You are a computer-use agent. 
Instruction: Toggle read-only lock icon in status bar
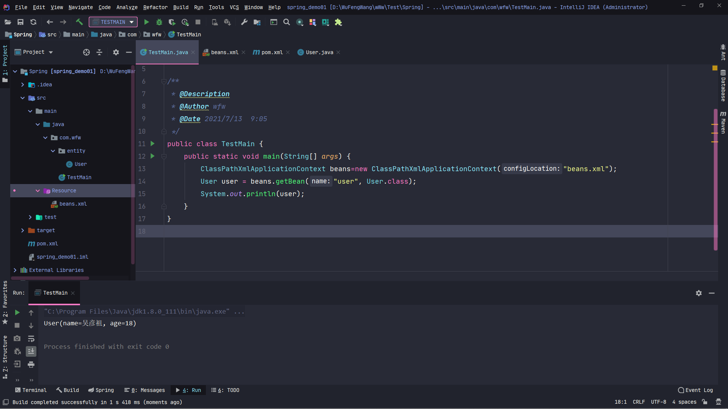click(704, 402)
